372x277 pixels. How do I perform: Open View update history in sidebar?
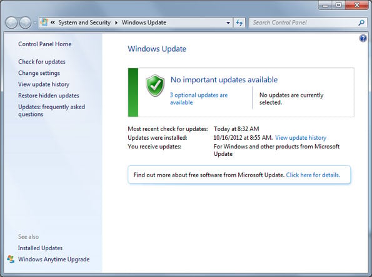tap(44, 84)
